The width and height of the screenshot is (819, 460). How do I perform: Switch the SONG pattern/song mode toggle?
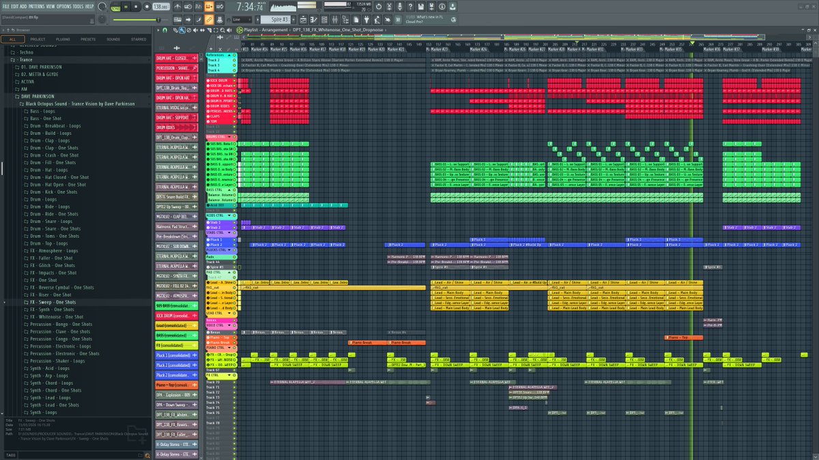click(116, 7)
